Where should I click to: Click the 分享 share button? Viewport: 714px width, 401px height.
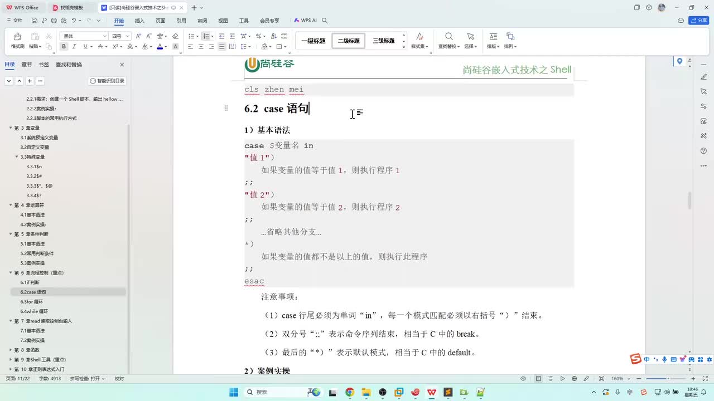coord(699,21)
